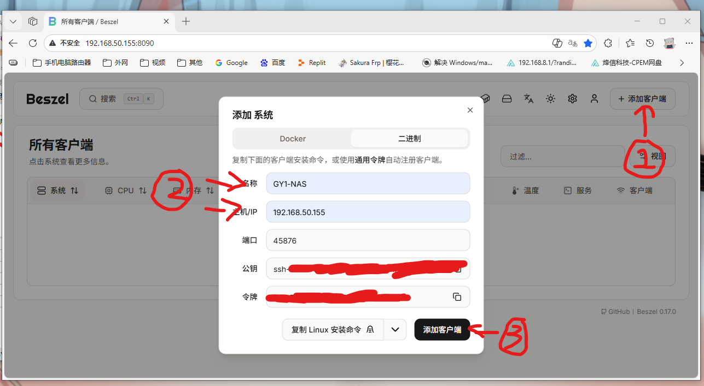Reload the page with the refresh icon
Image resolution: width=704 pixels, height=386 pixels.
(x=33, y=43)
